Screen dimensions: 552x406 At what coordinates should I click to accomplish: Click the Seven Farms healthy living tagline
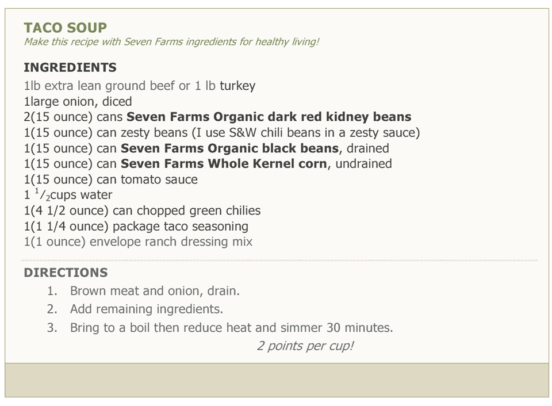171,42
